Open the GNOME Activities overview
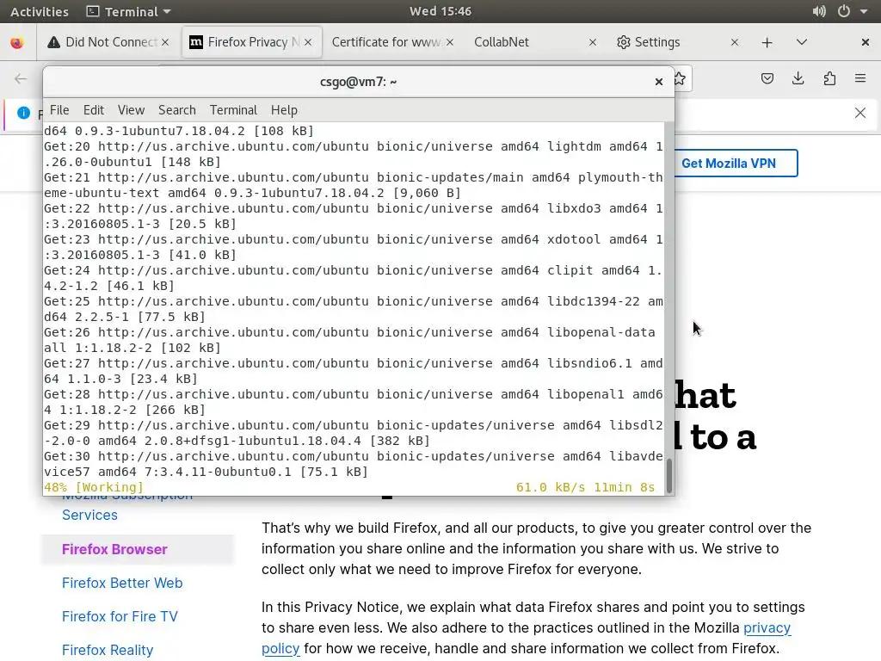 pos(40,11)
